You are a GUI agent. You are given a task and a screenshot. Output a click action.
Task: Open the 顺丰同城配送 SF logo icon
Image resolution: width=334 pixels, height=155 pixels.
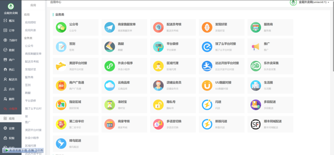(x=256, y=124)
